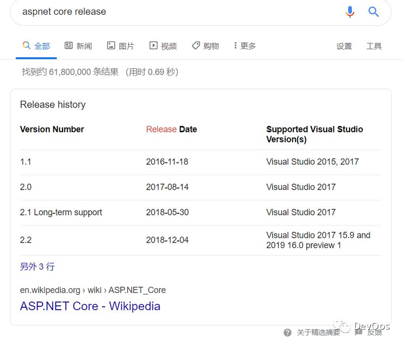Image resolution: width=403 pixels, height=345 pixels.
Task: Open 设置 settings
Action: 344,46
